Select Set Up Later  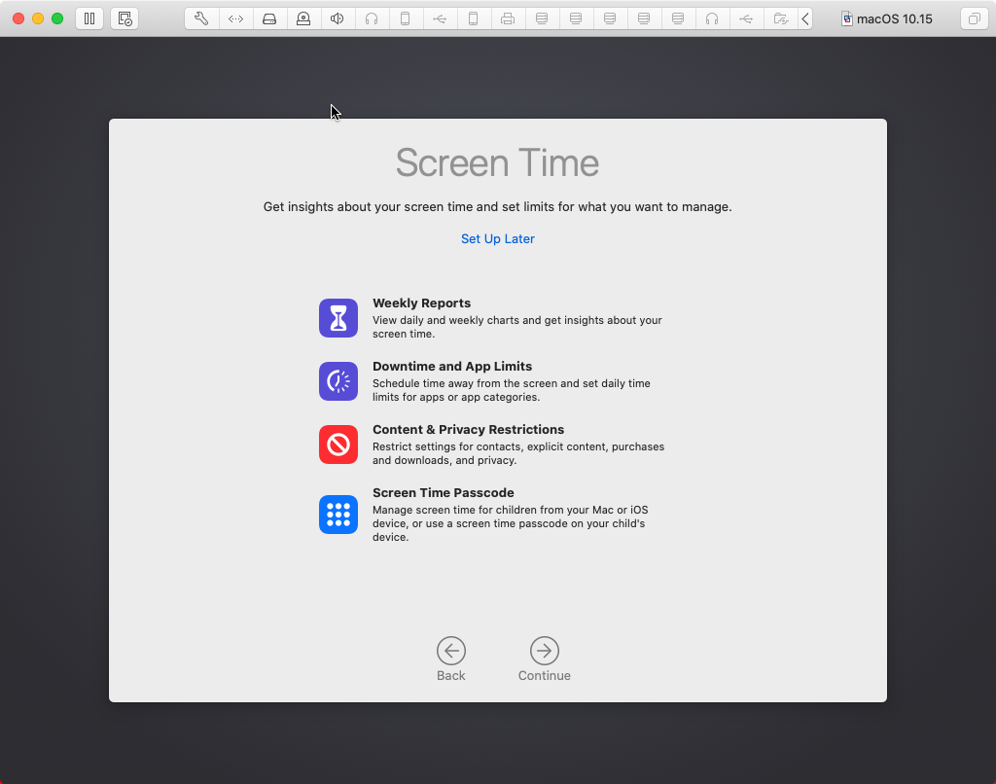click(497, 238)
